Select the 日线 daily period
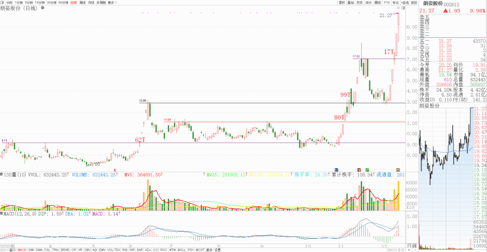The width and height of the screenshot is (487, 252). pos(74,3)
